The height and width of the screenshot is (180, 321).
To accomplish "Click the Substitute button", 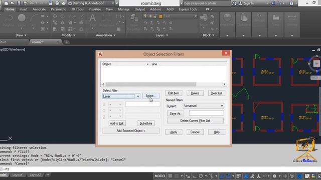I will 146,123.
